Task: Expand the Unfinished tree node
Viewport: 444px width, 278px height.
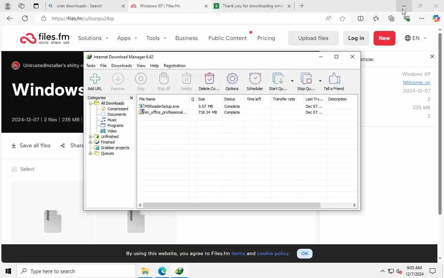Action: 91,137
